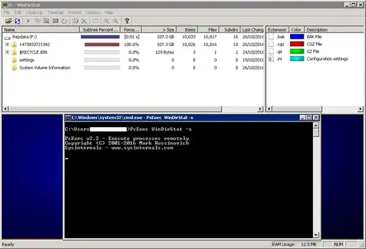Click the System Volume Information folder icon
This screenshot has width=366, height=249.
(14, 68)
